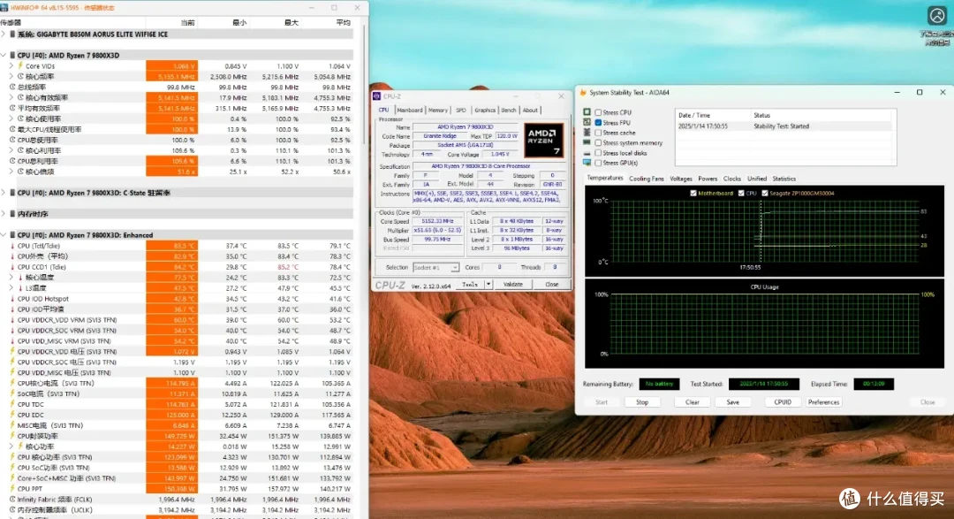Switch to the Memory tab in CPU-Z
The width and height of the screenshot is (954, 519).
click(437, 111)
